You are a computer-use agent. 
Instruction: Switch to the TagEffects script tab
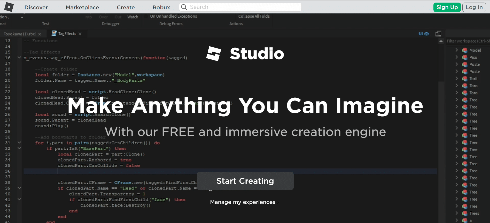point(67,34)
